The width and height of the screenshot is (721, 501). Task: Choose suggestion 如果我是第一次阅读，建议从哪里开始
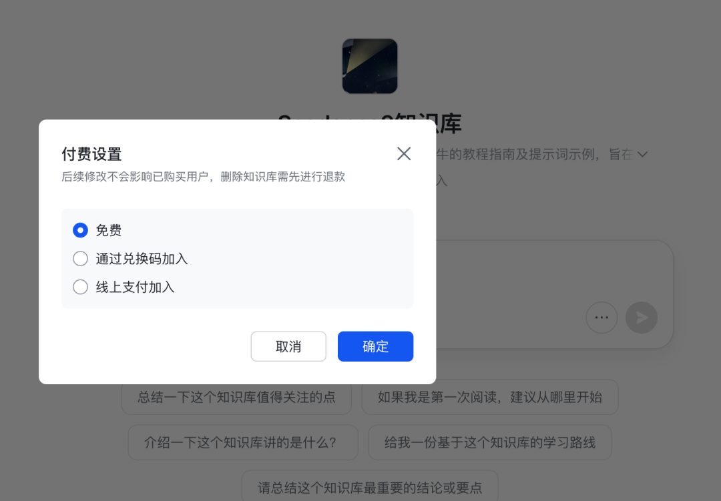click(x=490, y=397)
